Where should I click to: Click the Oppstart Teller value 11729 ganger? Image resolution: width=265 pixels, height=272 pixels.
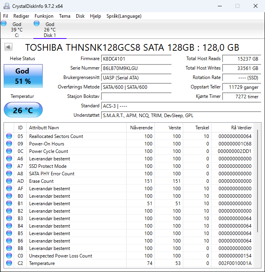click(x=241, y=87)
